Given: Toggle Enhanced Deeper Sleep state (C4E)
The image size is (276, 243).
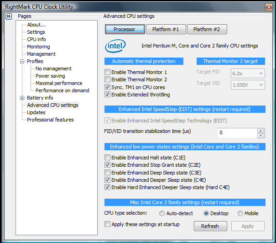Looking at the screenshot, I should 107,180.
